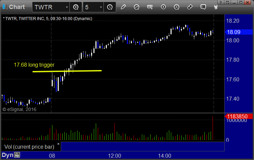Click the GET tools icon
The height and width of the screenshot is (160, 254).
150,7
